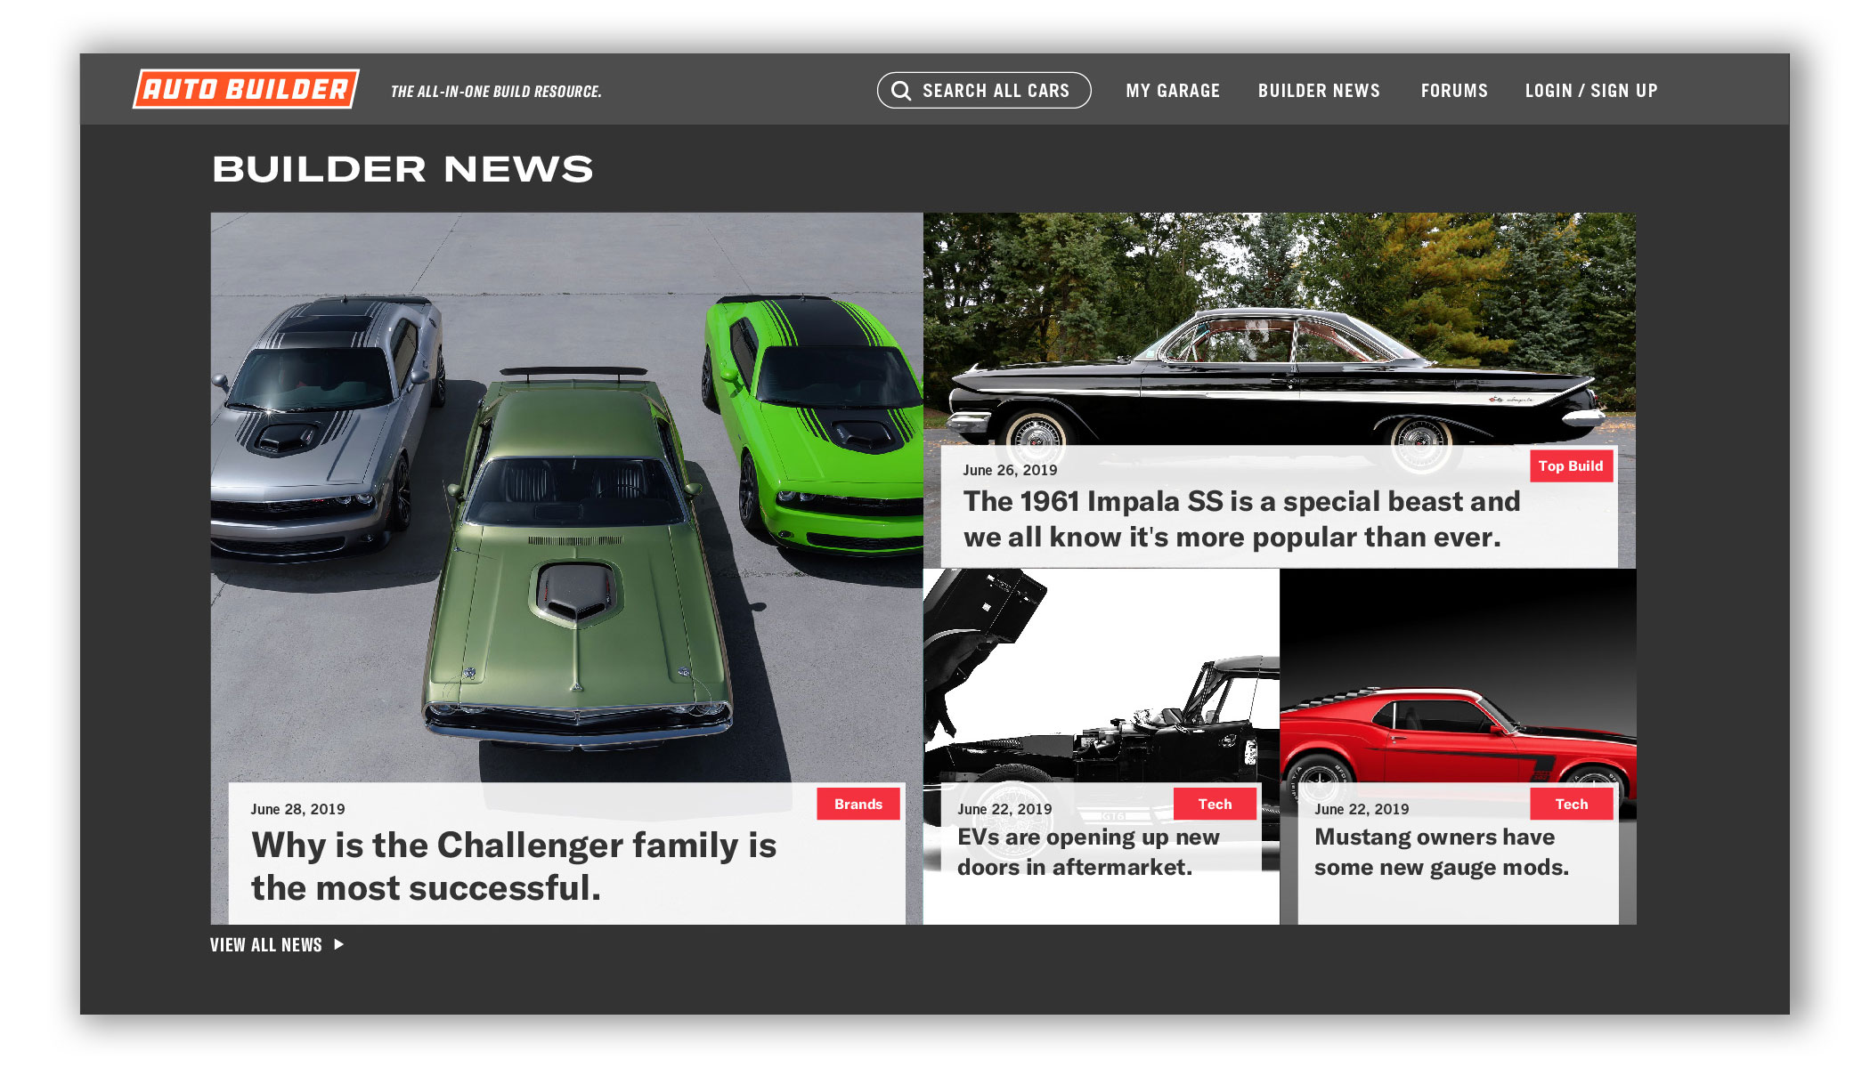Click the arrow next to View All News

339,944
